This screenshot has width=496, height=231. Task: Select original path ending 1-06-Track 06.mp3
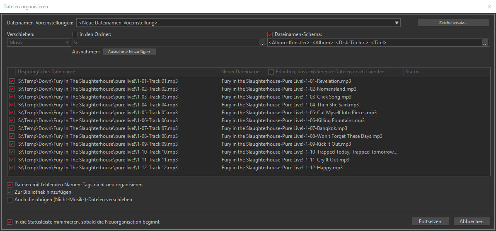pos(98,120)
